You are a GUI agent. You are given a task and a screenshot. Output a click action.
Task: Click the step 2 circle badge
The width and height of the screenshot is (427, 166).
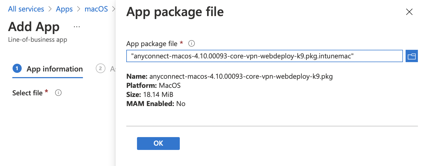pyautogui.click(x=100, y=69)
